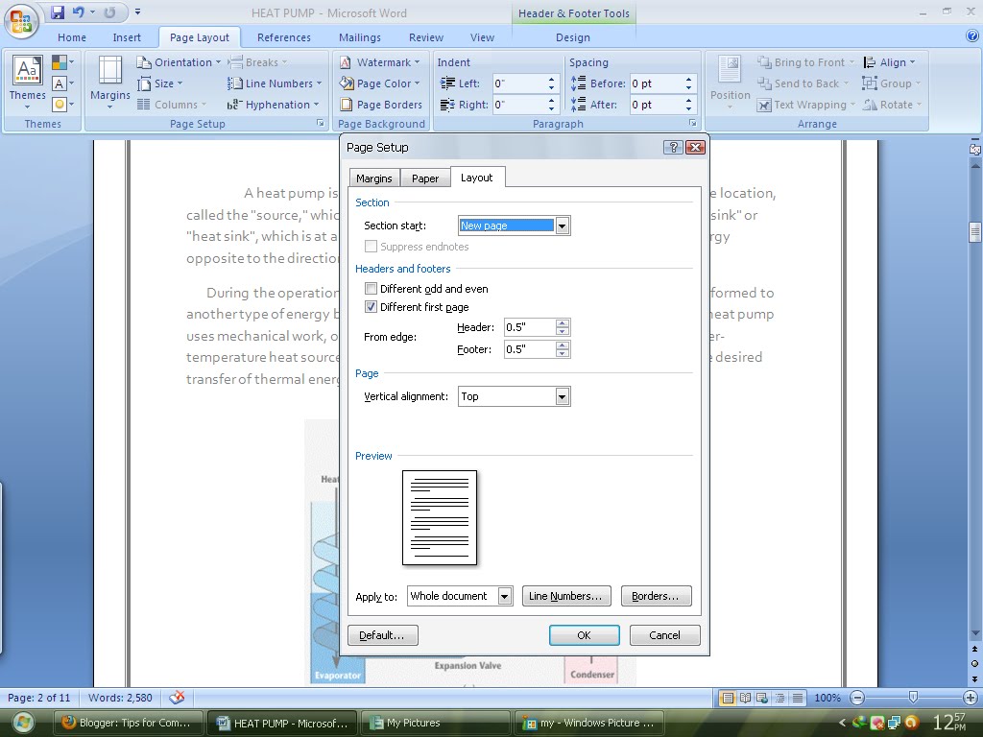Open Theme Effects icon
Image resolution: width=983 pixels, height=737 pixels.
pyautogui.click(x=62, y=104)
